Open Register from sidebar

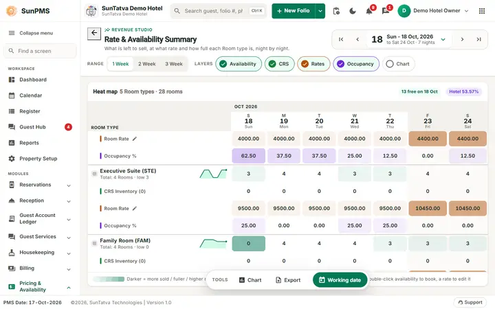(x=40, y=111)
